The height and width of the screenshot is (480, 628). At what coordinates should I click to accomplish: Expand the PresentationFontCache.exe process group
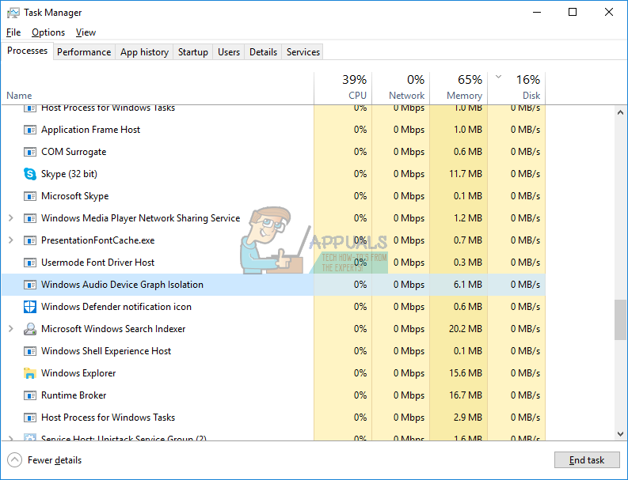pos(11,240)
